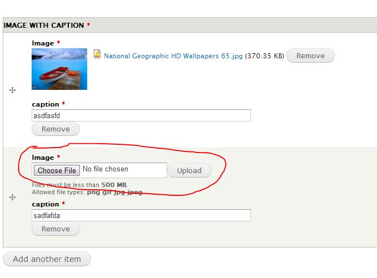Click the Image label above the boat thumbnail

point(43,43)
